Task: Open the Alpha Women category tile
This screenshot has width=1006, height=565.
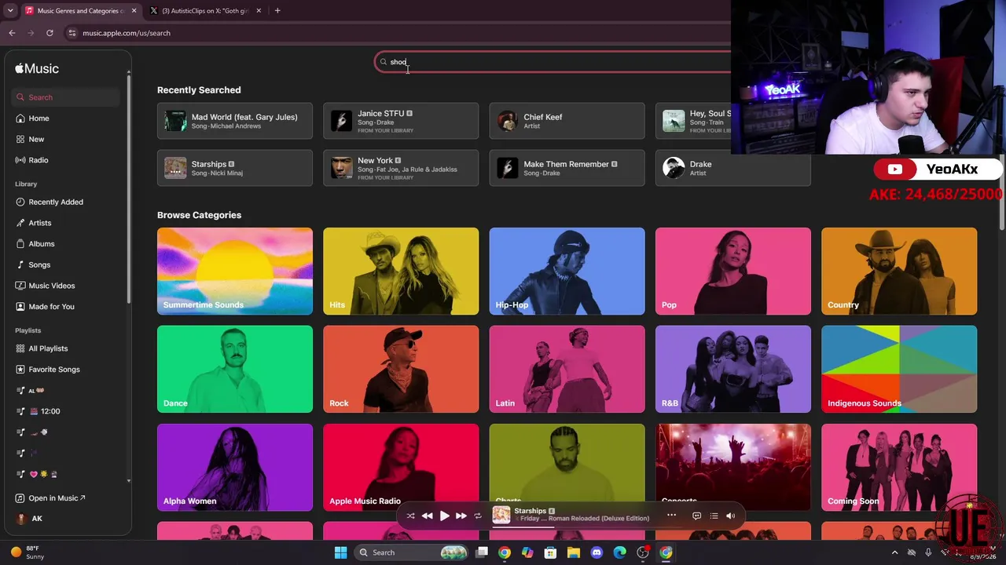Action: point(235,468)
